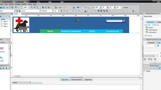The width and height of the screenshot is (161, 90).
Task: Open the Default notes set dropdown
Action: [22, 83]
